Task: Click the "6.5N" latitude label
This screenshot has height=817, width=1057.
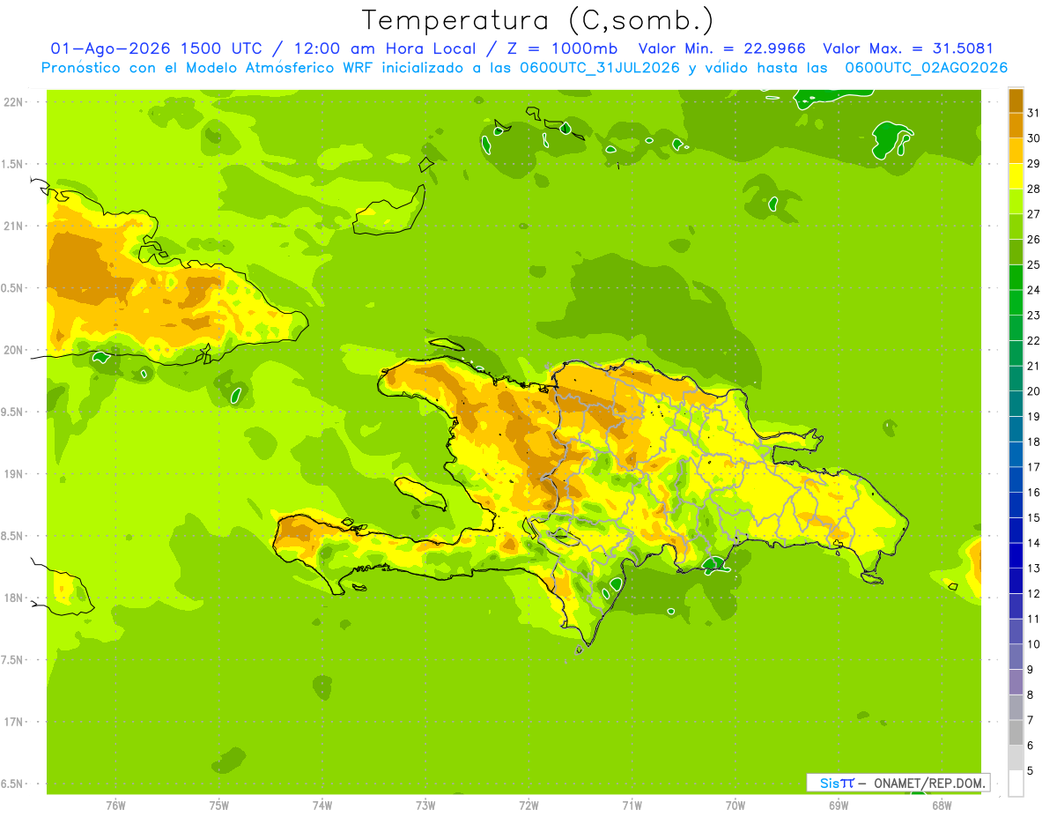Action: pos(12,784)
